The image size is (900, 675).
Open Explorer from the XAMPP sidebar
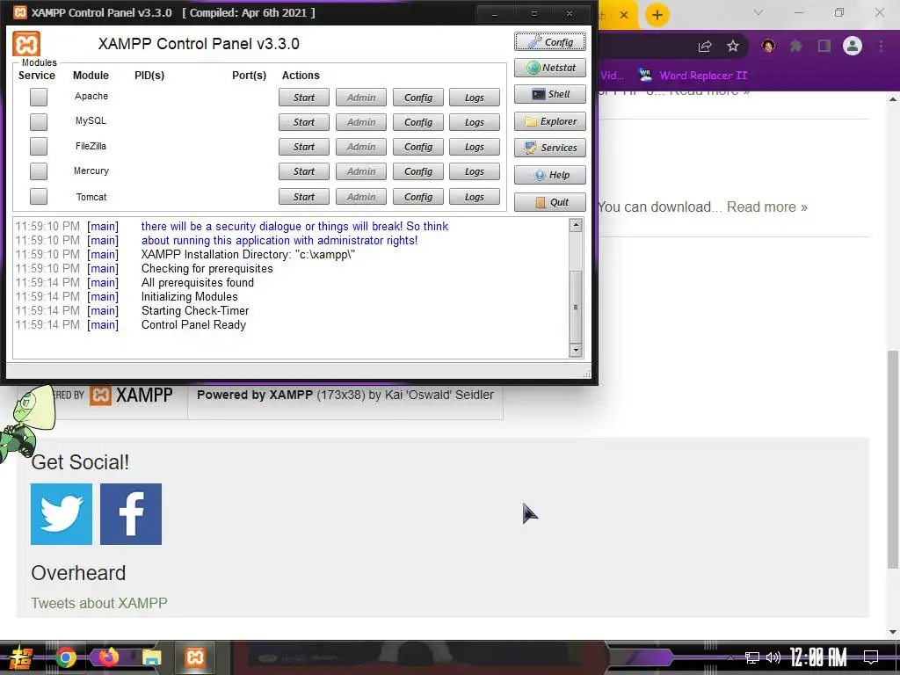click(550, 121)
